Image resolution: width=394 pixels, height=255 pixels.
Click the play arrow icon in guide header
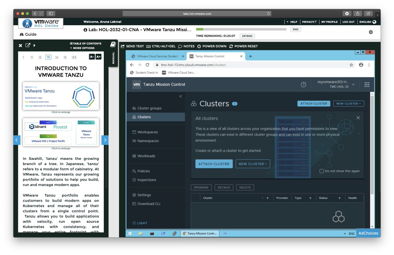tap(34, 45)
